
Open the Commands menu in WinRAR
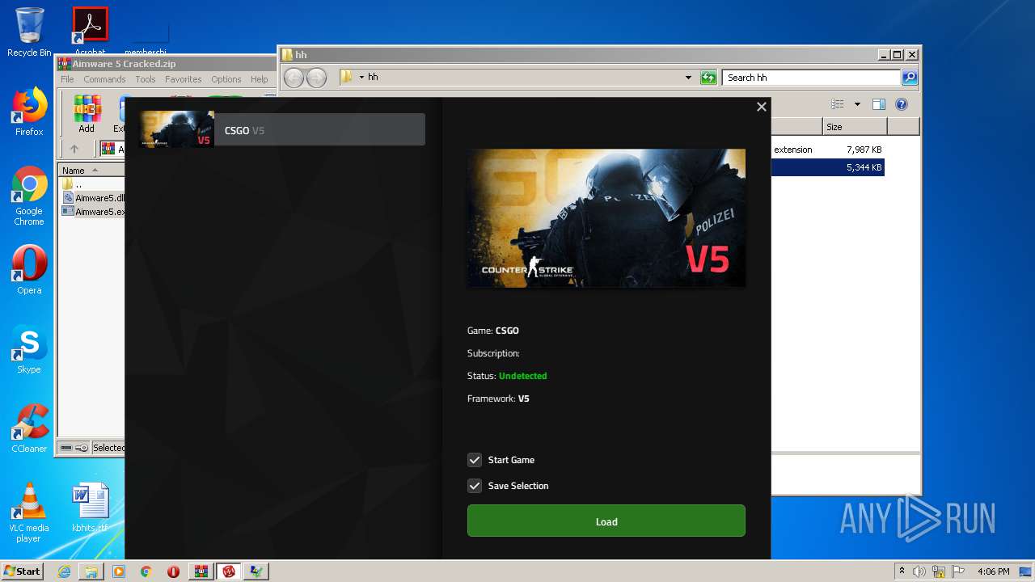(x=104, y=79)
